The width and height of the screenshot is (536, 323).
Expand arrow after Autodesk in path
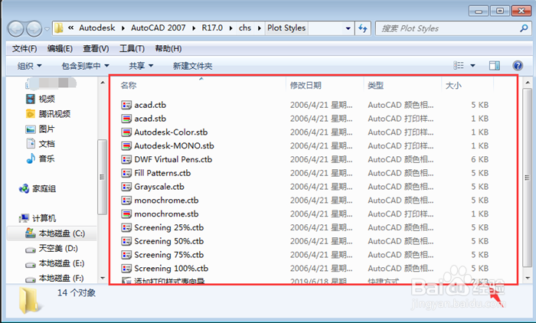(123, 28)
